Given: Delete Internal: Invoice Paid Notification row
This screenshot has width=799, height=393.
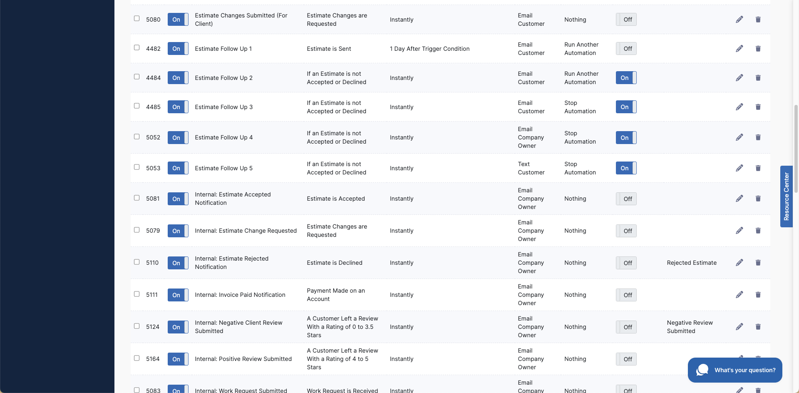Looking at the screenshot, I should coord(758,295).
